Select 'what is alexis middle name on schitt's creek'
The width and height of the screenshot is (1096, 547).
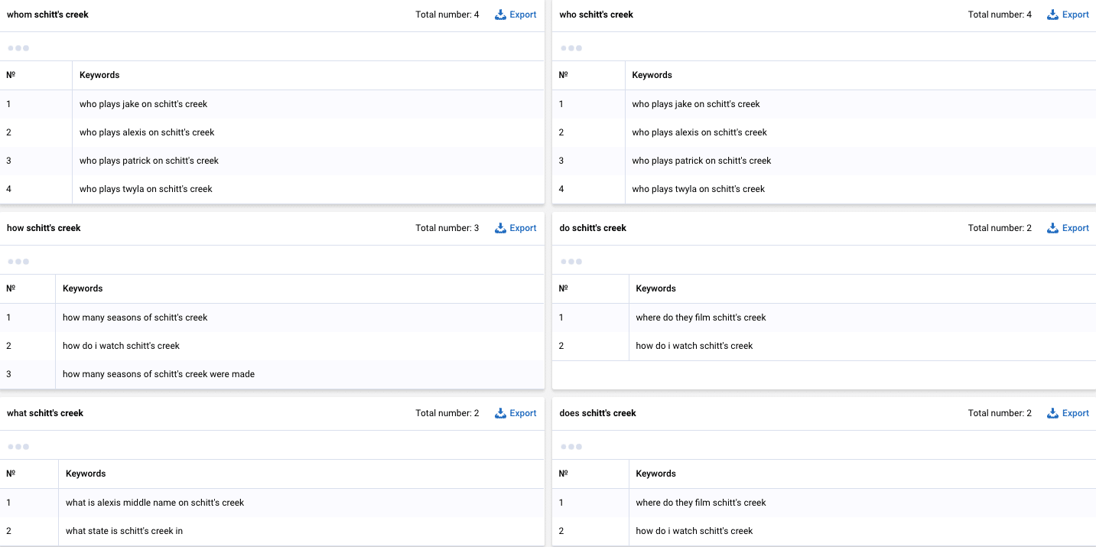point(154,503)
